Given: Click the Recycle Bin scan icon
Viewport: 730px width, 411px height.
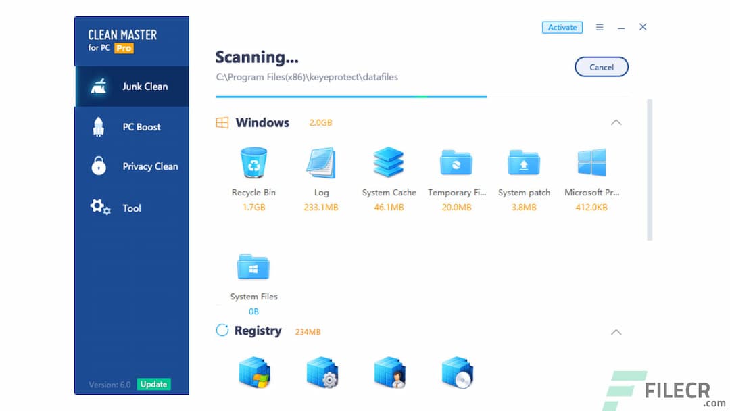Looking at the screenshot, I should click(253, 162).
